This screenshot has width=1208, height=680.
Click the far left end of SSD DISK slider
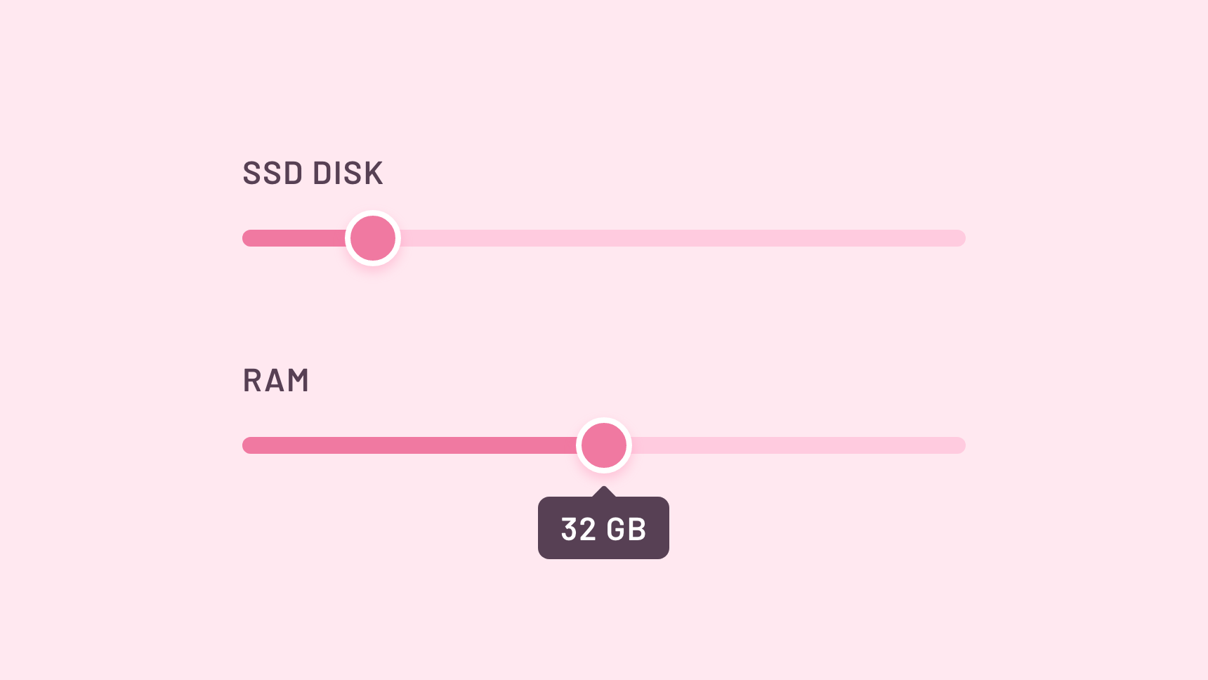click(247, 238)
